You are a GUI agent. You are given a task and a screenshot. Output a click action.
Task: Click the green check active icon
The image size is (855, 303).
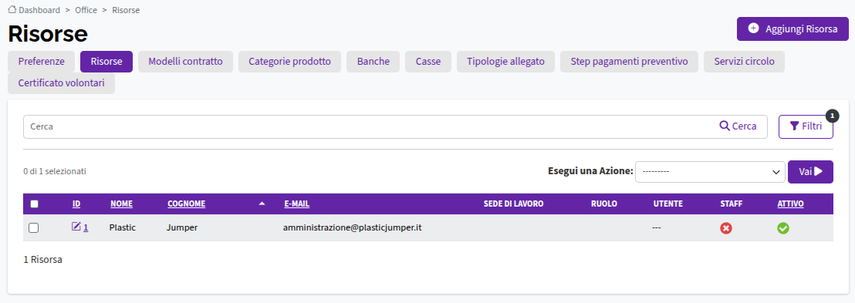783,228
